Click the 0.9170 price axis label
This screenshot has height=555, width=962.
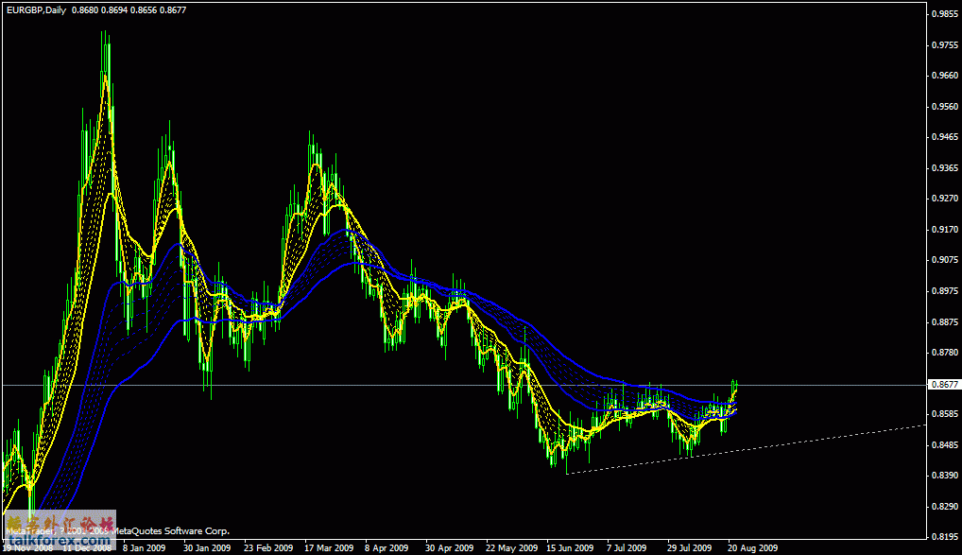[945, 230]
